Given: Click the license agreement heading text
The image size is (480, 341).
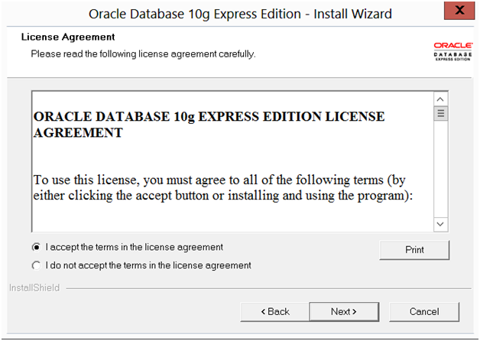Looking at the screenshot, I should pos(209,125).
